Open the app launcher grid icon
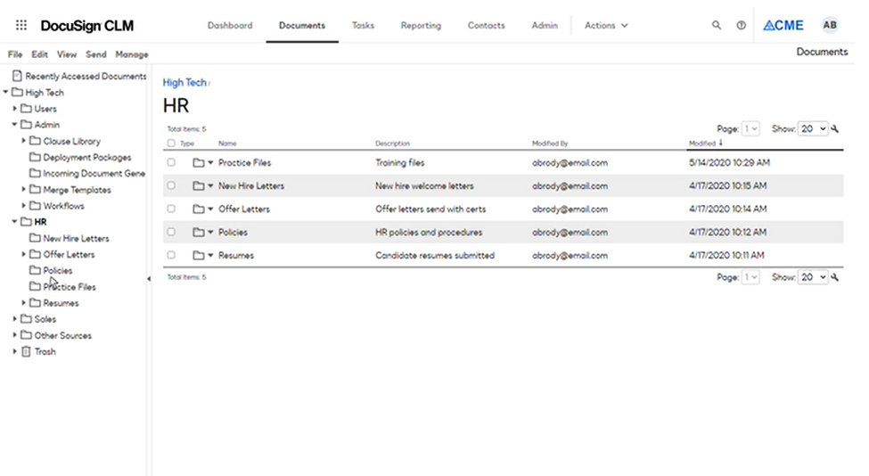Viewport: 869px width, 476px height. pos(21,26)
